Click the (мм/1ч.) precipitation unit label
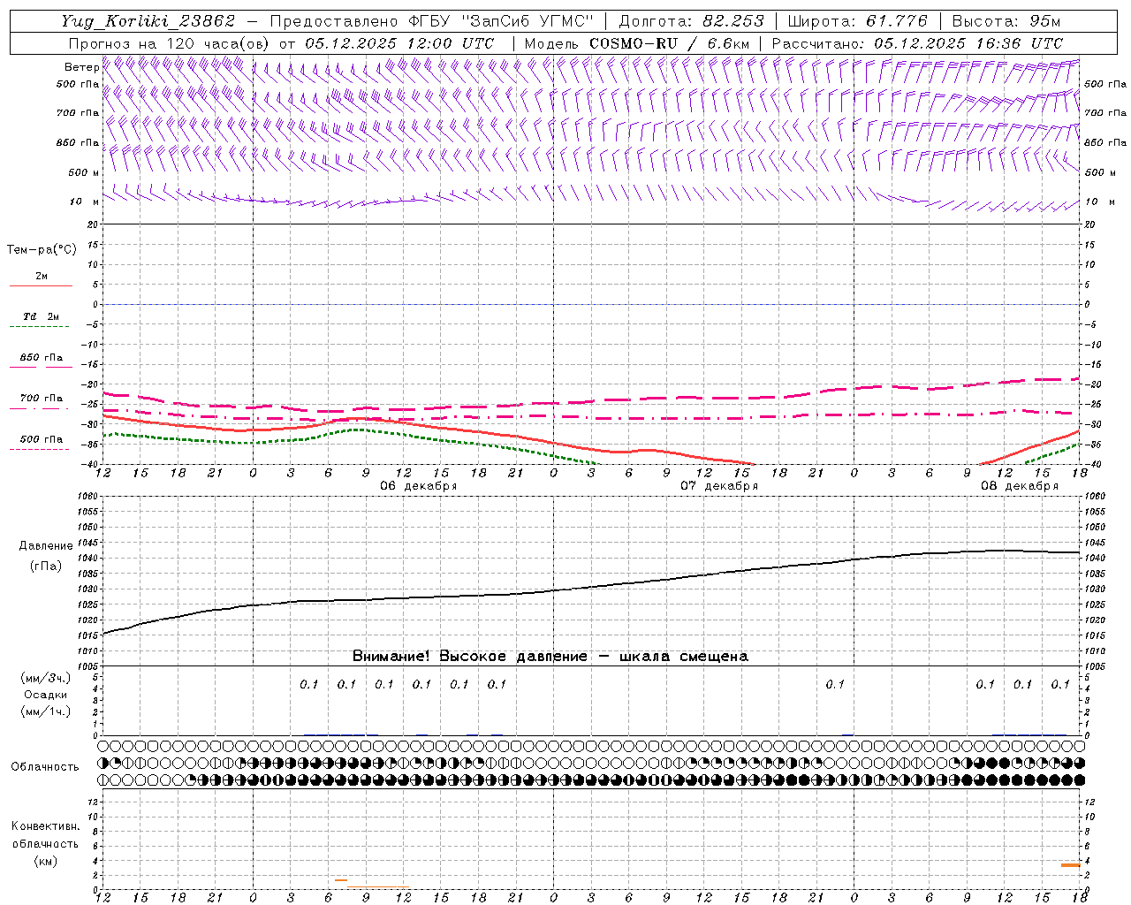The height and width of the screenshot is (905, 1131). coord(46,711)
